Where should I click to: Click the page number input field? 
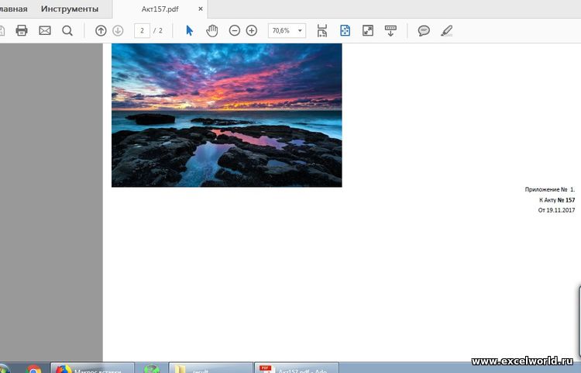[x=142, y=30]
